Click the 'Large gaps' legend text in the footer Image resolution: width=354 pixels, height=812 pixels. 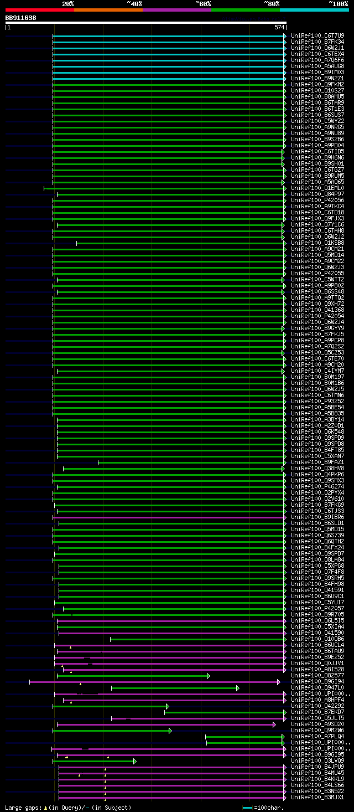[x=23, y=808]
